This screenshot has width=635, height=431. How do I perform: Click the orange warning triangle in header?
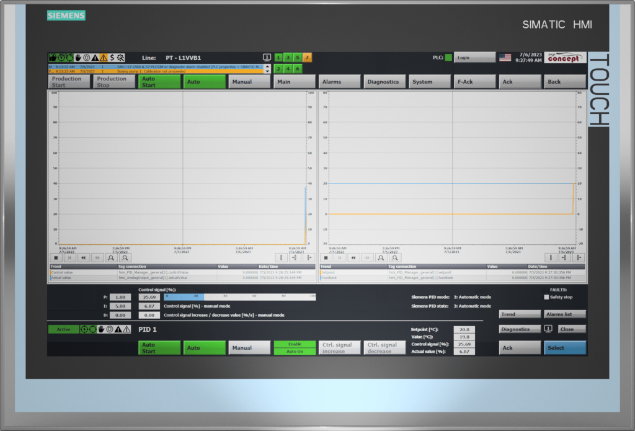coord(104,58)
